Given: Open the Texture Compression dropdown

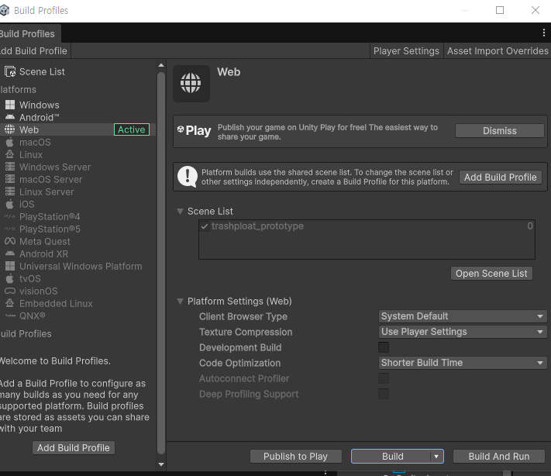Looking at the screenshot, I should tap(463, 332).
